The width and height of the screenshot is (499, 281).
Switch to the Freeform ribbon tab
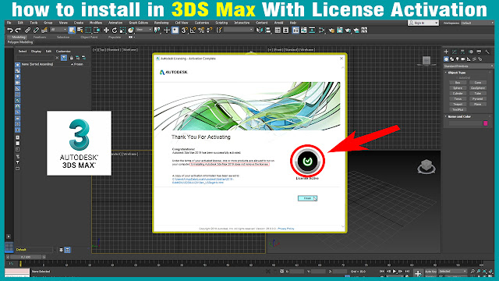(40, 37)
